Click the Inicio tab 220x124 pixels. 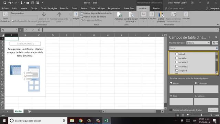tap(14, 8)
